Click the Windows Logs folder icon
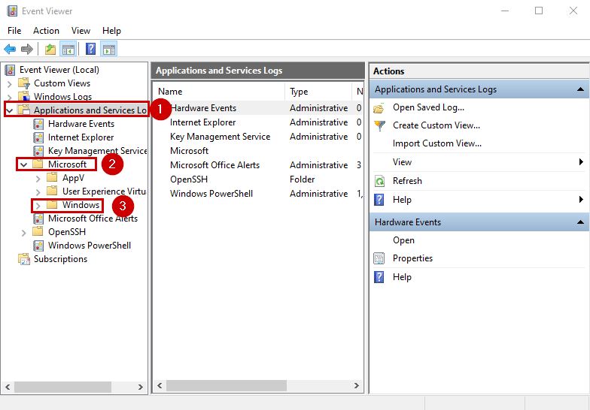 pos(24,96)
